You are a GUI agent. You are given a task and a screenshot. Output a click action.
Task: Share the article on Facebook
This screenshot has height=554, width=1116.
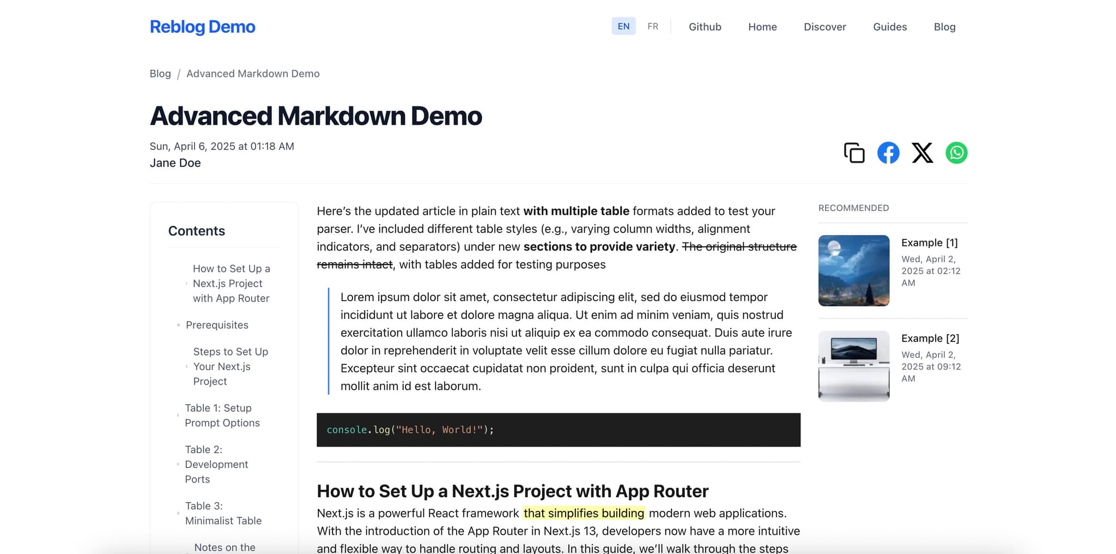888,153
